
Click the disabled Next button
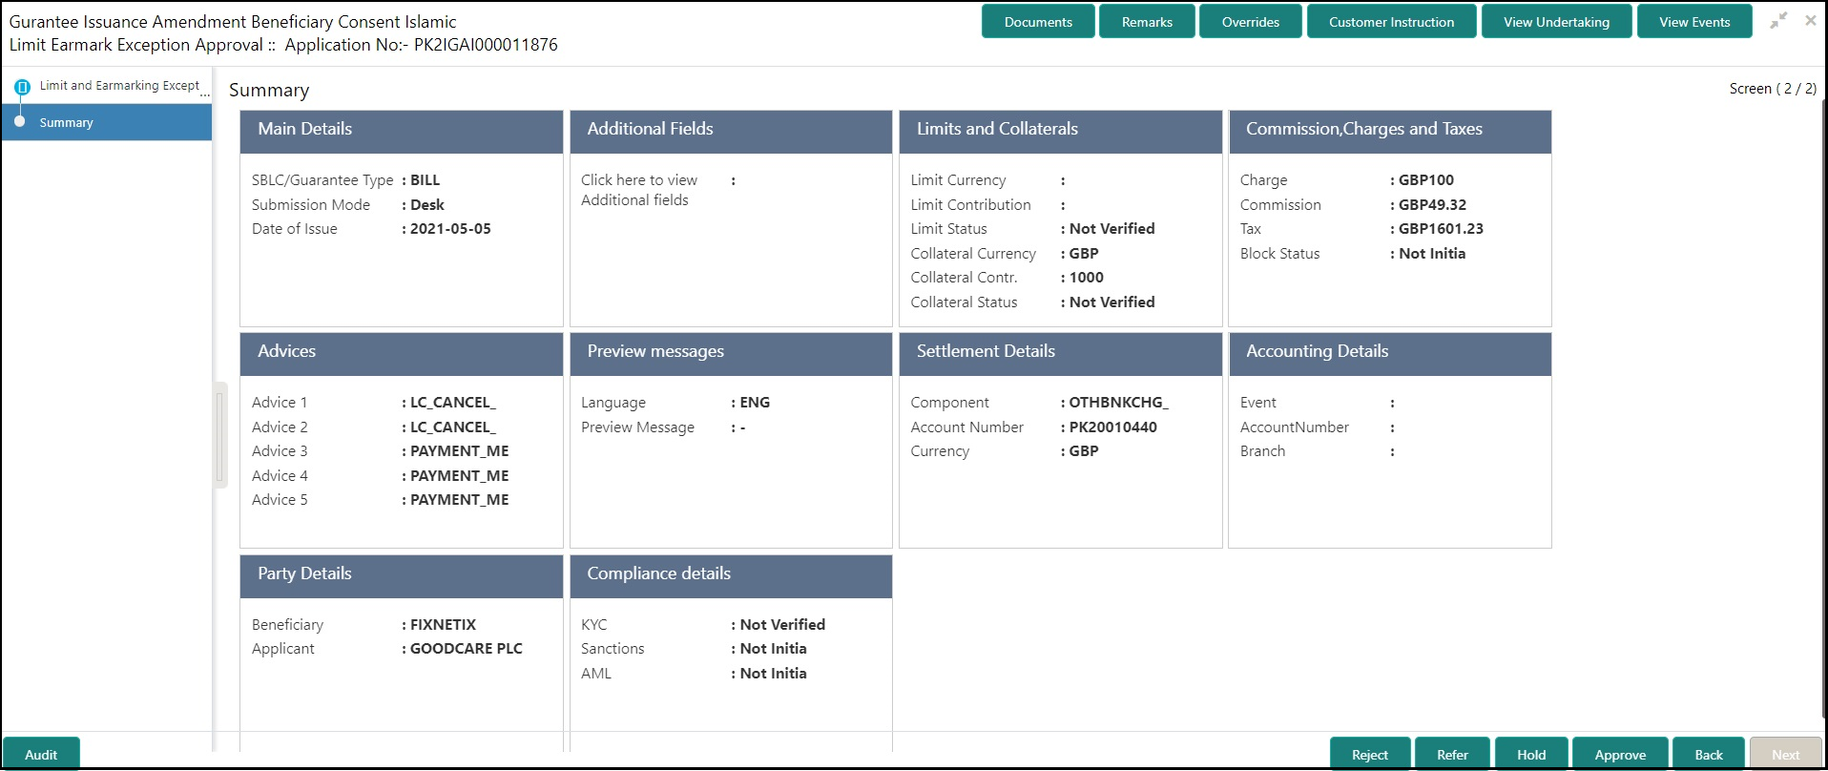tap(1786, 754)
